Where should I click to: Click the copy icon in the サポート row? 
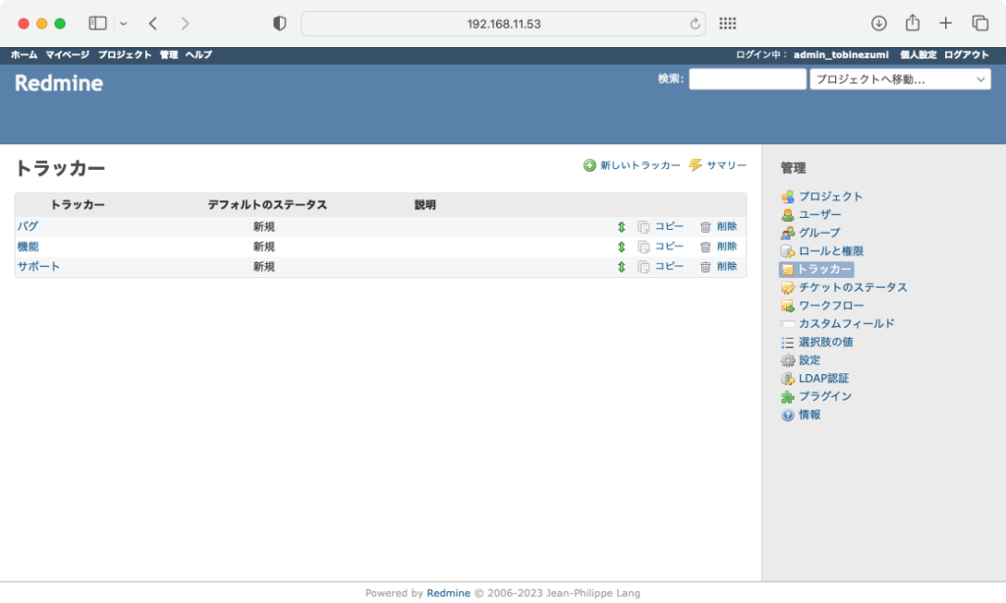pos(643,266)
